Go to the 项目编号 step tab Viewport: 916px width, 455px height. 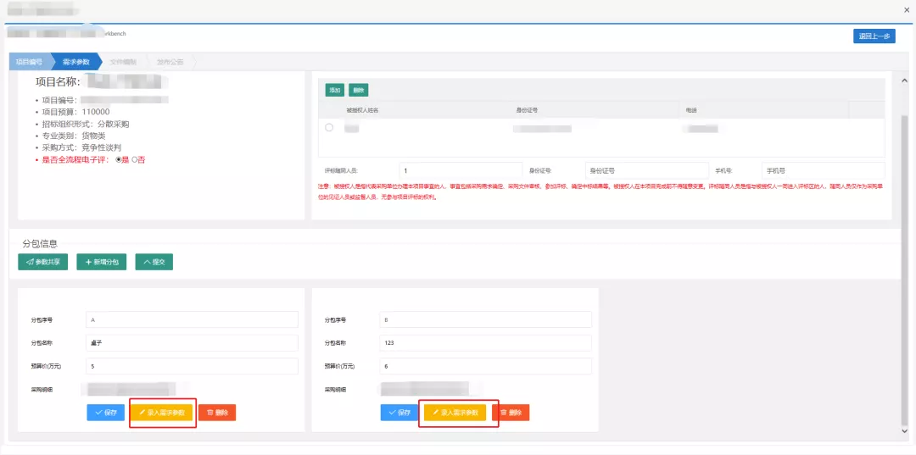click(29, 62)
